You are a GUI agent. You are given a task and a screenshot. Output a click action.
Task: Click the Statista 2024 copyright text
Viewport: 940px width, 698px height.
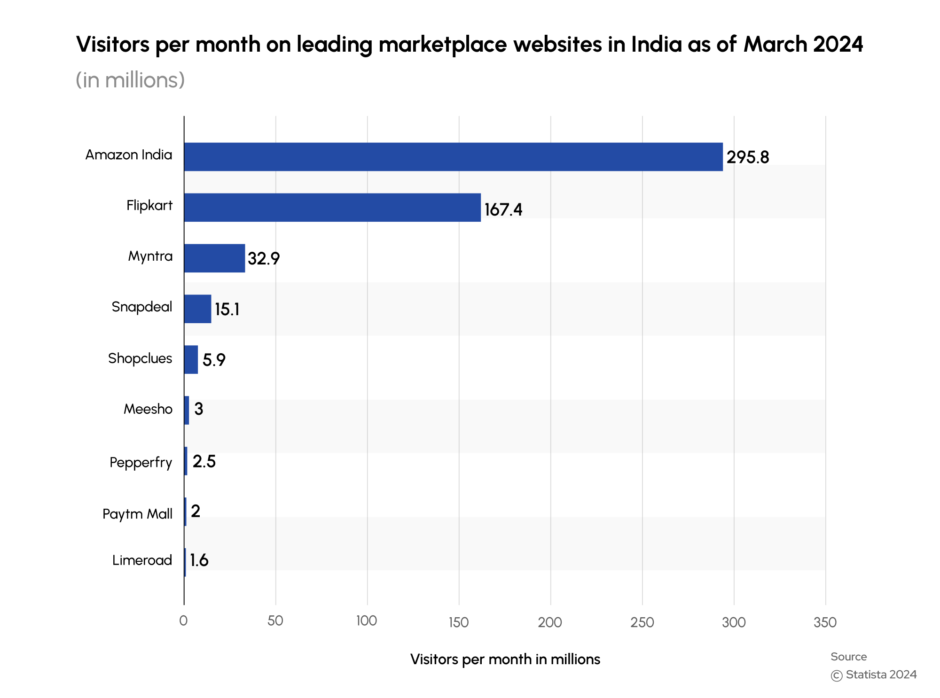pos(881,675)
